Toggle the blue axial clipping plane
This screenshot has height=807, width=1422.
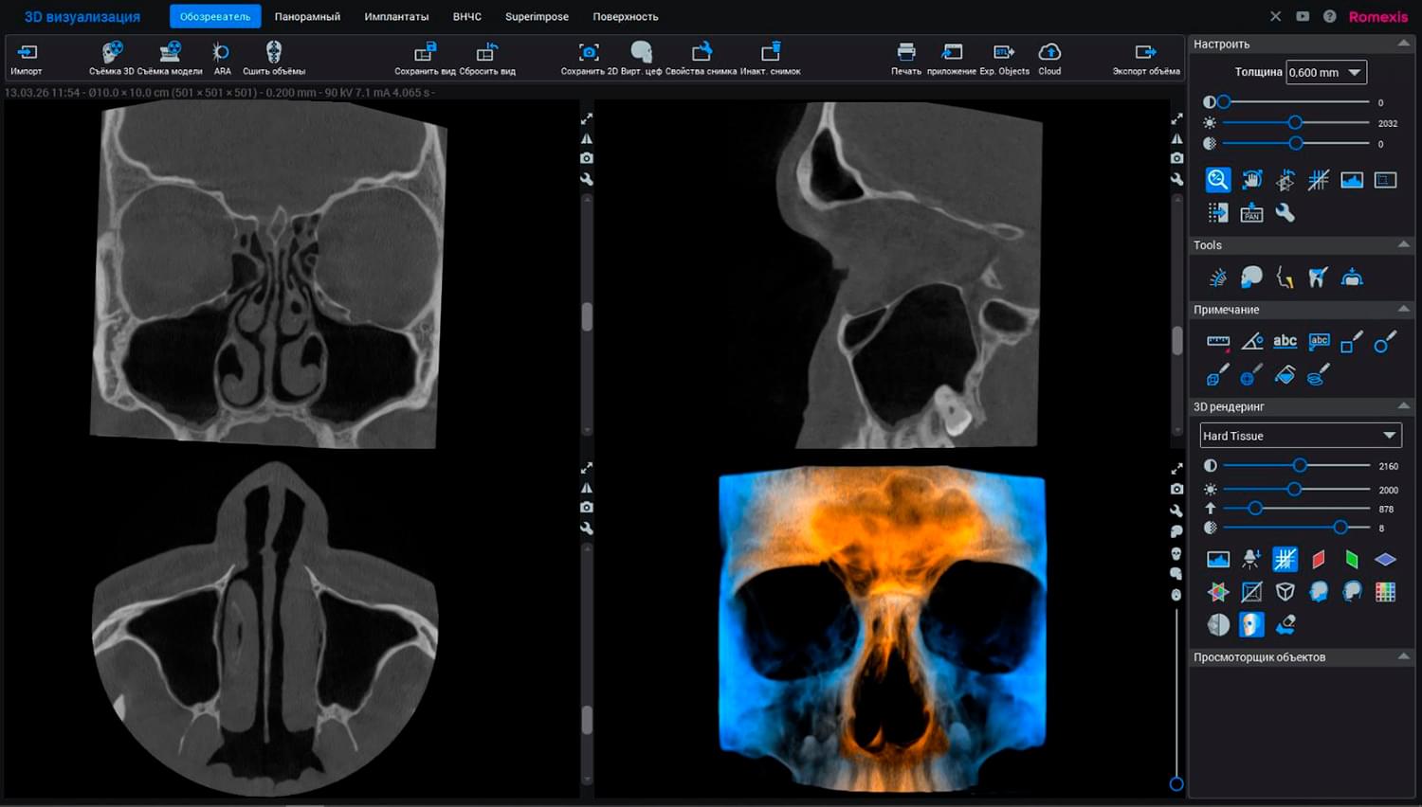(1385, 560)
